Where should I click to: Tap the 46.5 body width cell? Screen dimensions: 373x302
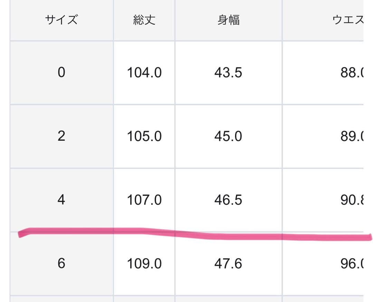coord(228,200)
